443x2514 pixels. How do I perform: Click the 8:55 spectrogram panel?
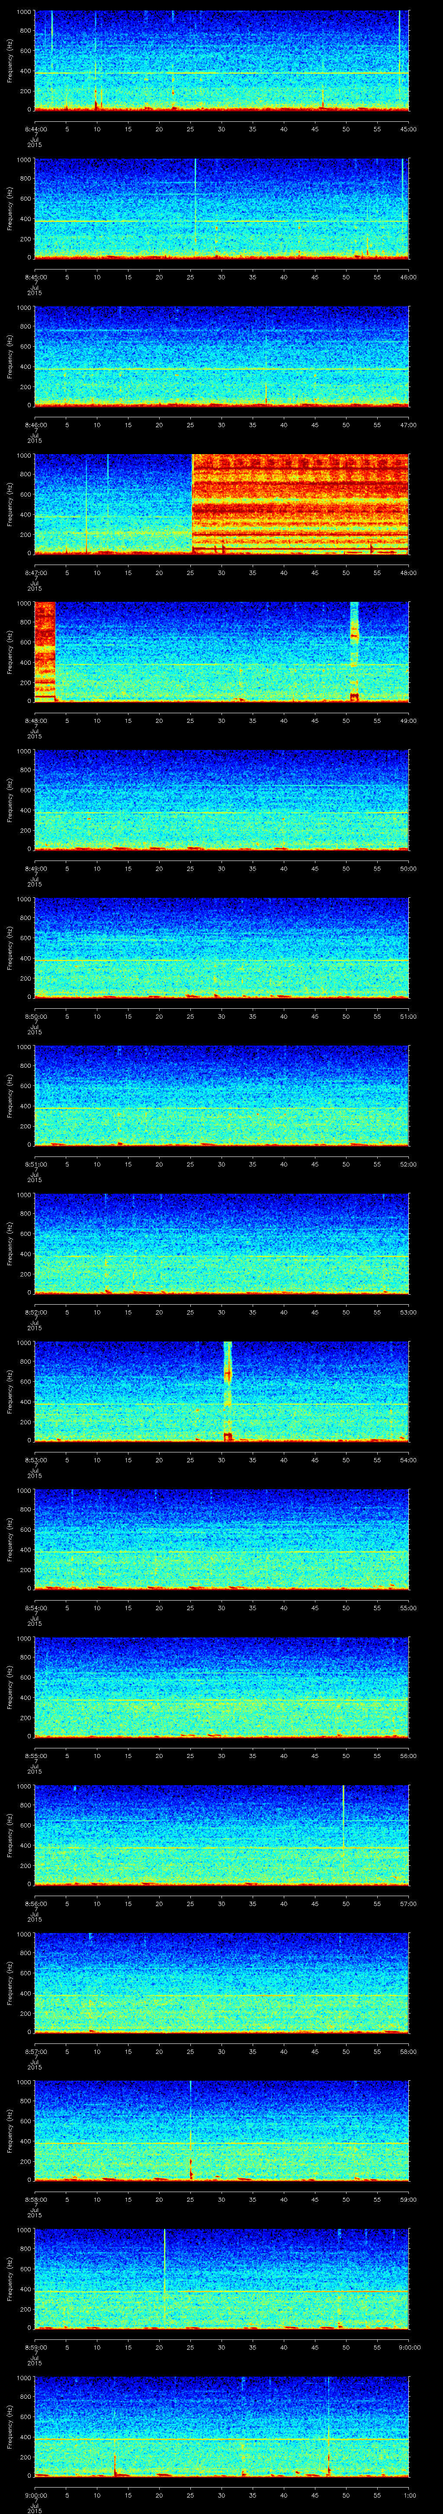click(x=221, y=1686)
